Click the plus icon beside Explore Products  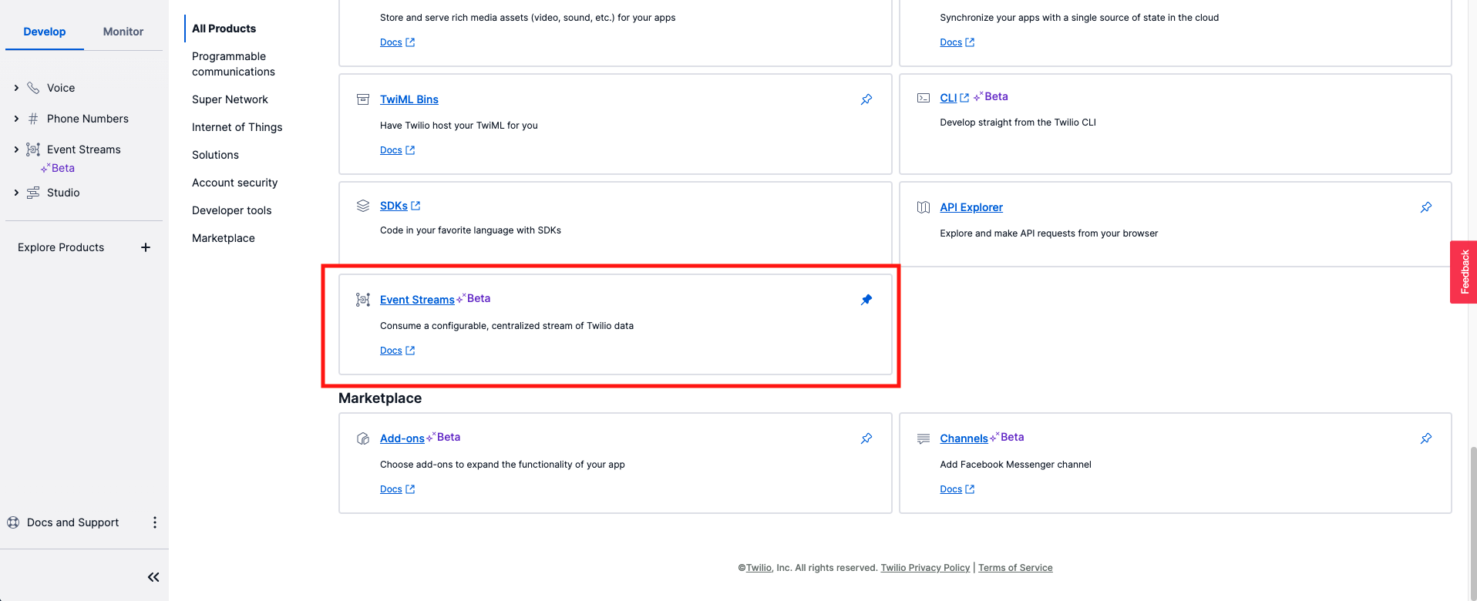coord(146,247)
